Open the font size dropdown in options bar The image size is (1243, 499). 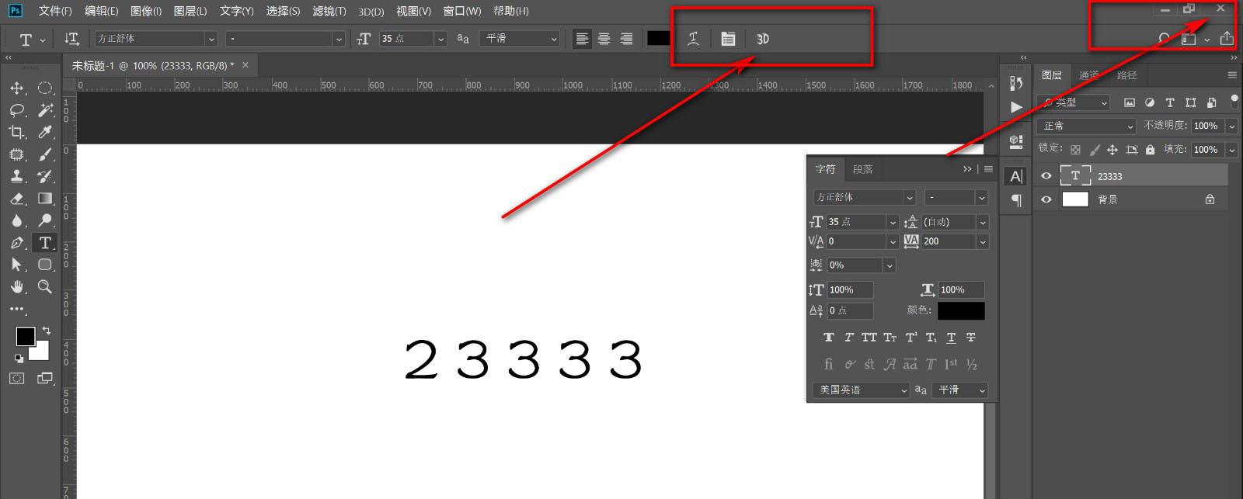coord(441,39)
